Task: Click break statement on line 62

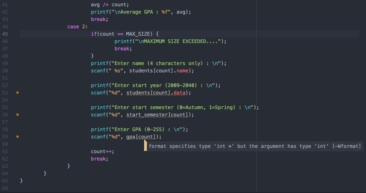Action: 99,159
